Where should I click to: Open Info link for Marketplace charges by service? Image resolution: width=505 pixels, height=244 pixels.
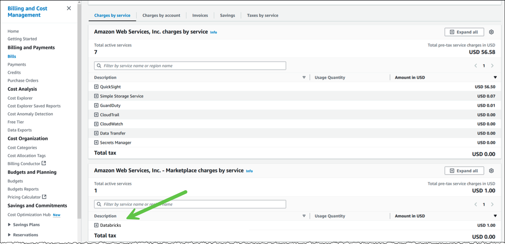(x=250, y=171)
